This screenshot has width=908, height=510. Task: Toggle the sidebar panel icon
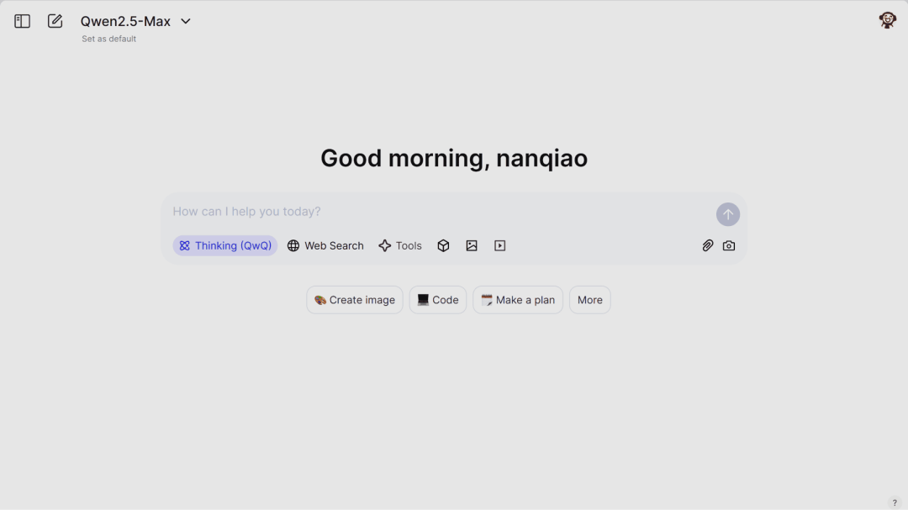pos(22,21)
